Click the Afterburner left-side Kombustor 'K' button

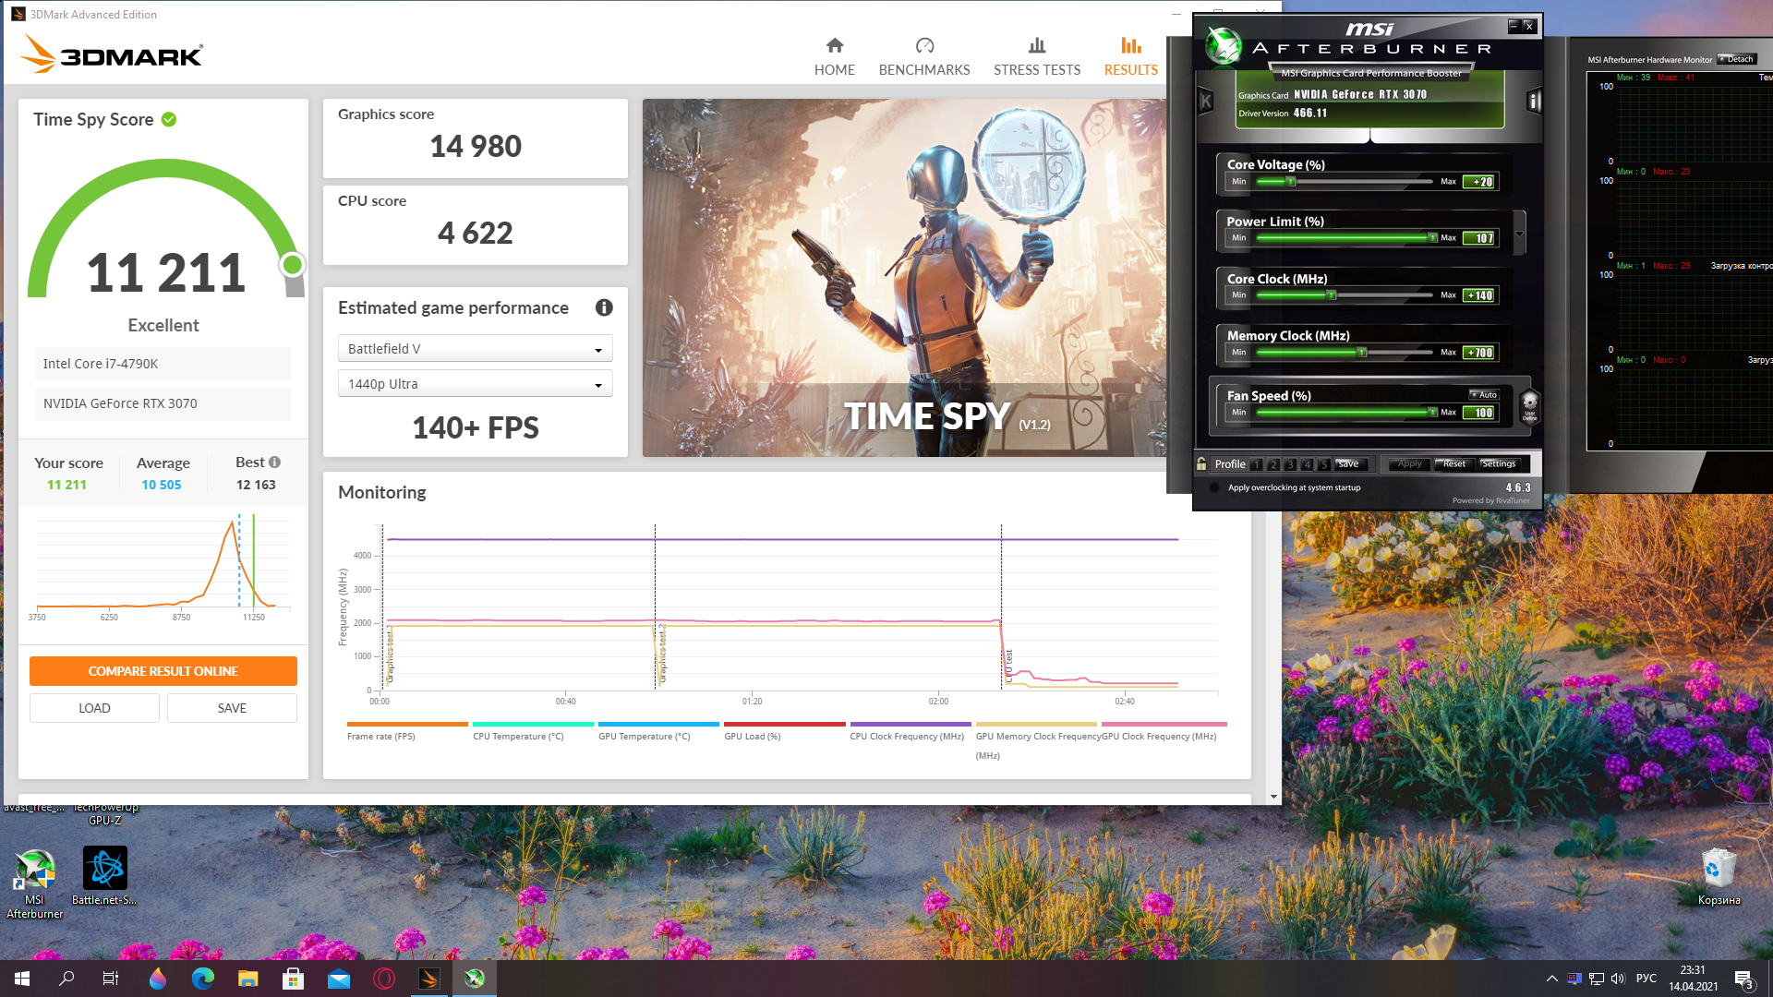pos(1206,101)
